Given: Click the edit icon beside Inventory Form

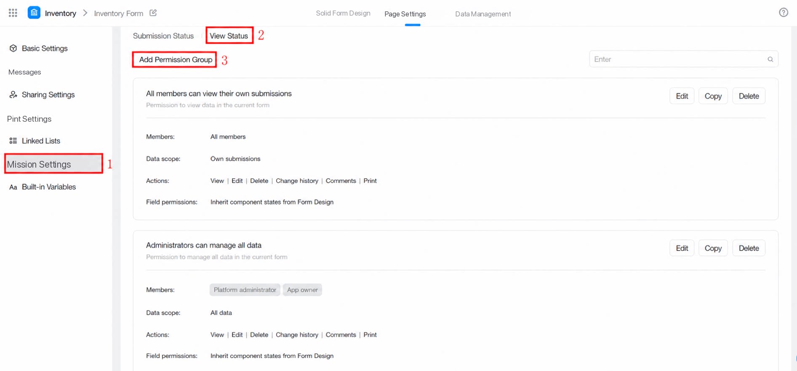Looking at the screenshot, I should point(153,13).
